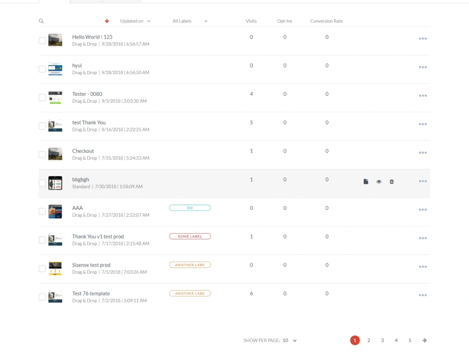Open bbgbgh page thumbnail

click(55, 183)
